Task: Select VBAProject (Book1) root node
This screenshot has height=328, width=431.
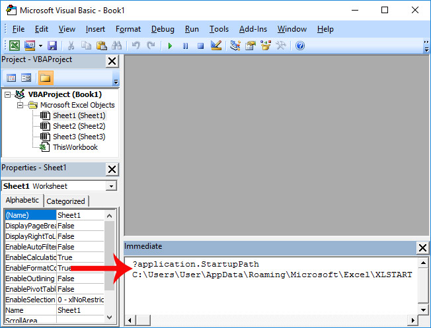Action: (x=65, y=94)
